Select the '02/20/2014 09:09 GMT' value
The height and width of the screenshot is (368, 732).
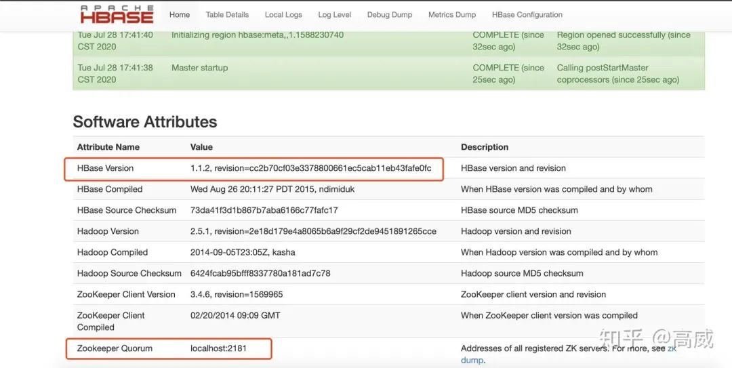pyautogui.click(x=235, y=315)
